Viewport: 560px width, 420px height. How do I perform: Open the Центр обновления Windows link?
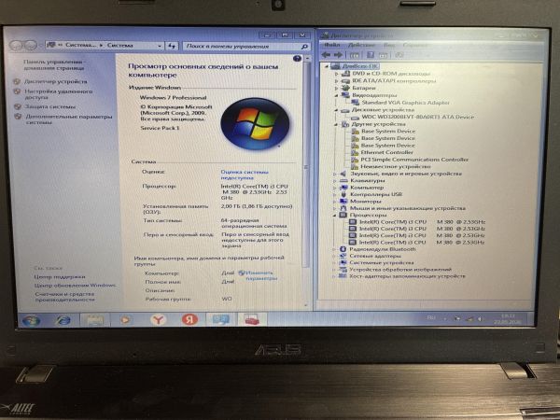75,286
